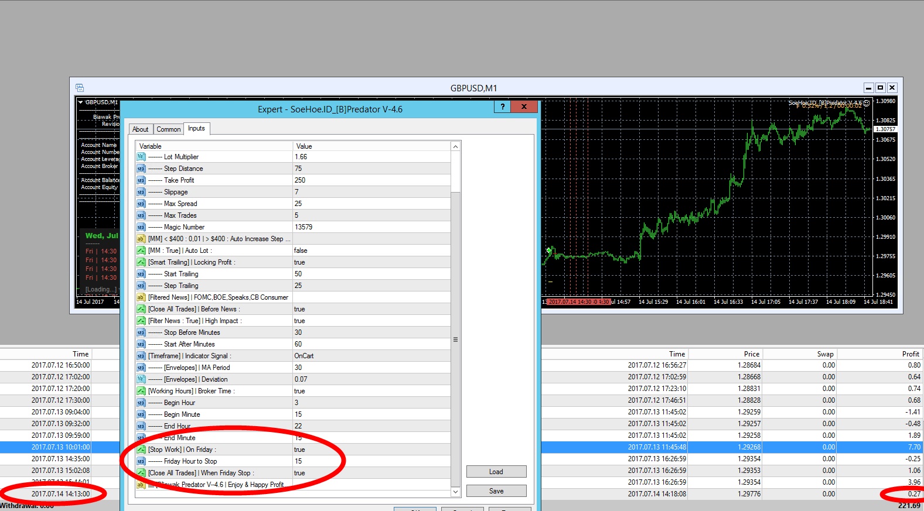Click the Price column header in trade table
The width and height of the screenshot is (924, 511).
(725, 354)
